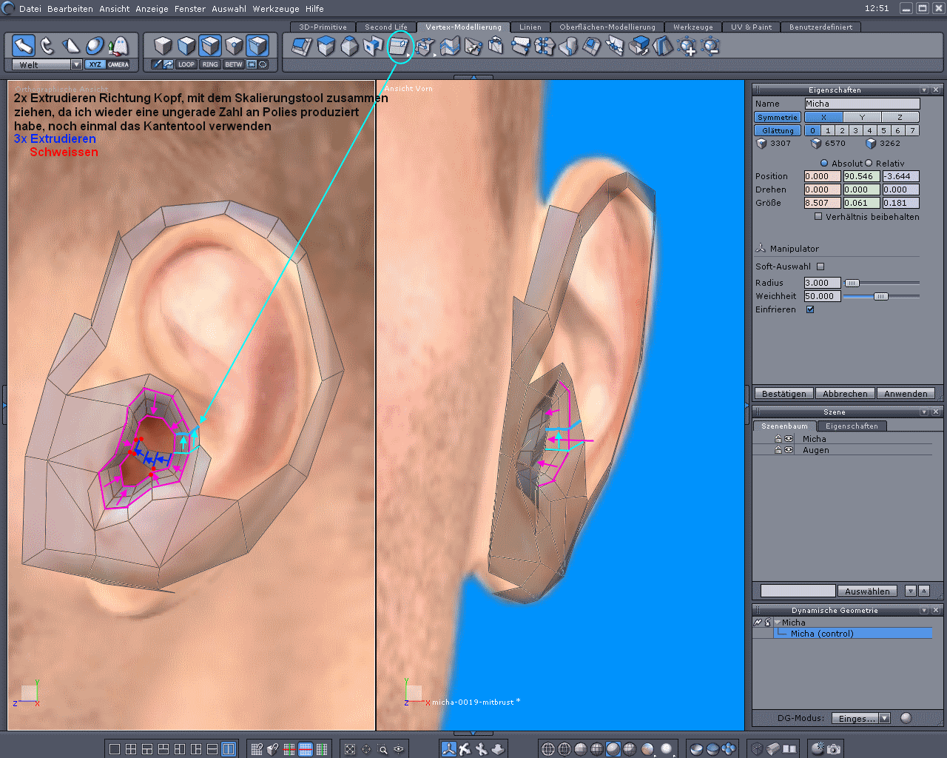Image resolution: width=947 pixels, height=758 pixels.
Task: Expand the Micha dynamic geometry entry
Action: 778,623
